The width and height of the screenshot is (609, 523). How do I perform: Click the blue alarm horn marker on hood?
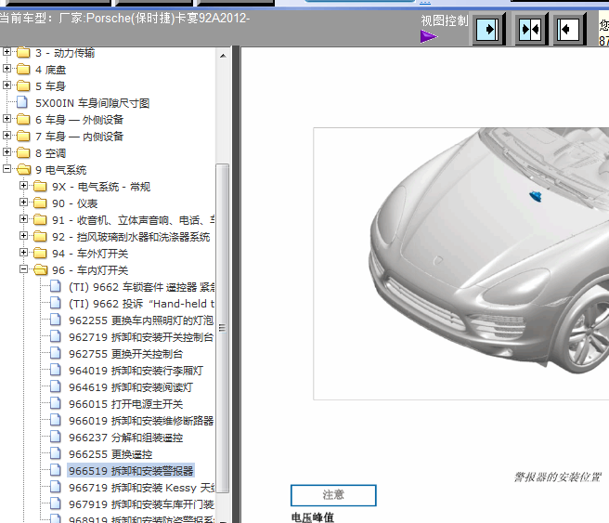coord(536,196)
